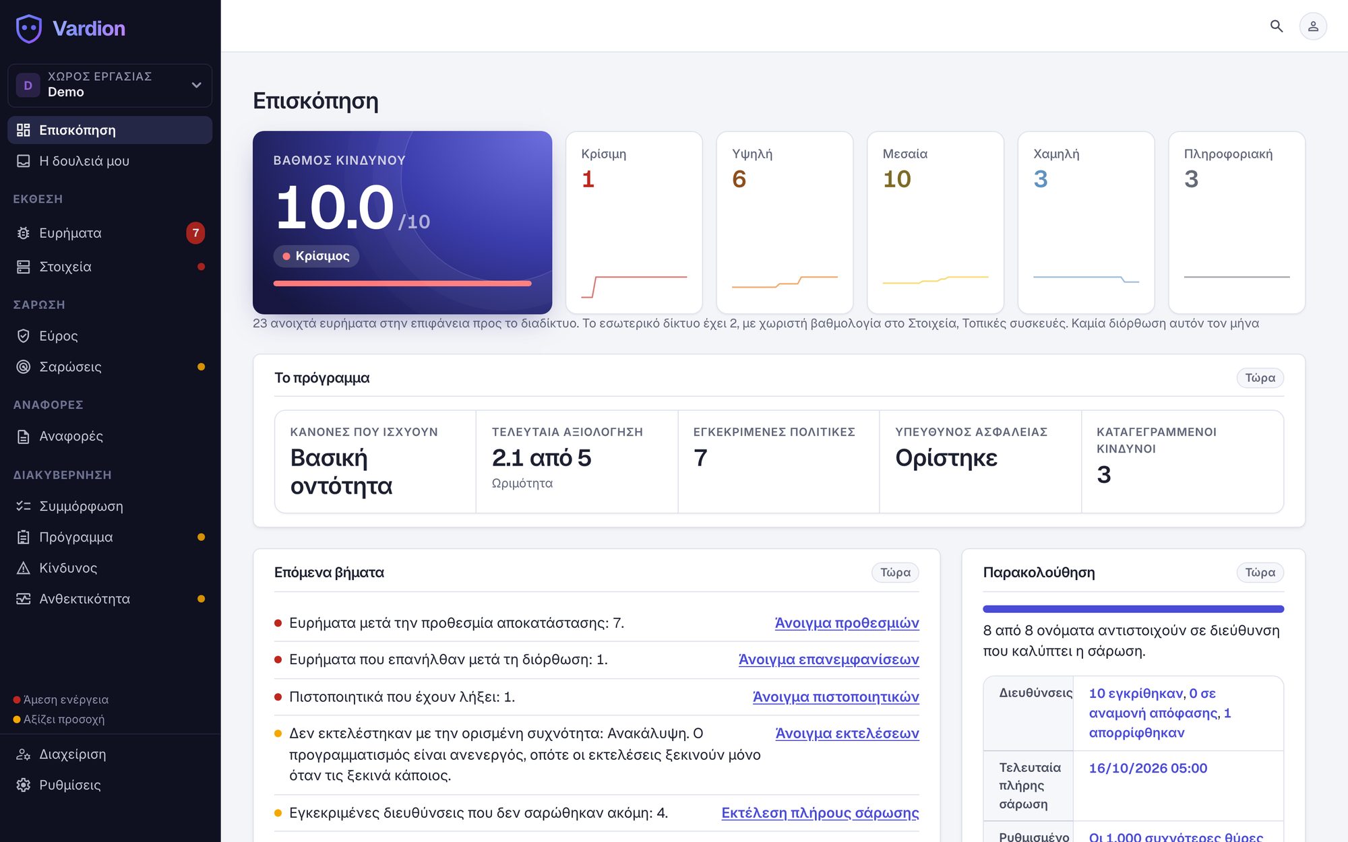Click the 16/10/2026 05:00 last scan link
The height and width of the screenshot is (842, 1348).
pyautogui.click(x=1148, y=769)
